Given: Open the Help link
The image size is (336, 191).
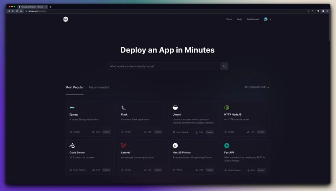Looking at the screenshot, I should point(239,19).
